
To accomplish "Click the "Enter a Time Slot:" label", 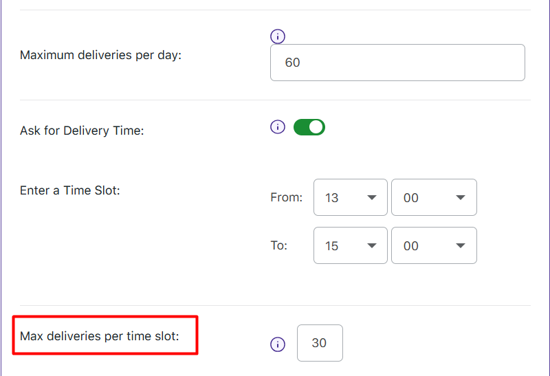I will pyautogui.click(x=70, y=190).
